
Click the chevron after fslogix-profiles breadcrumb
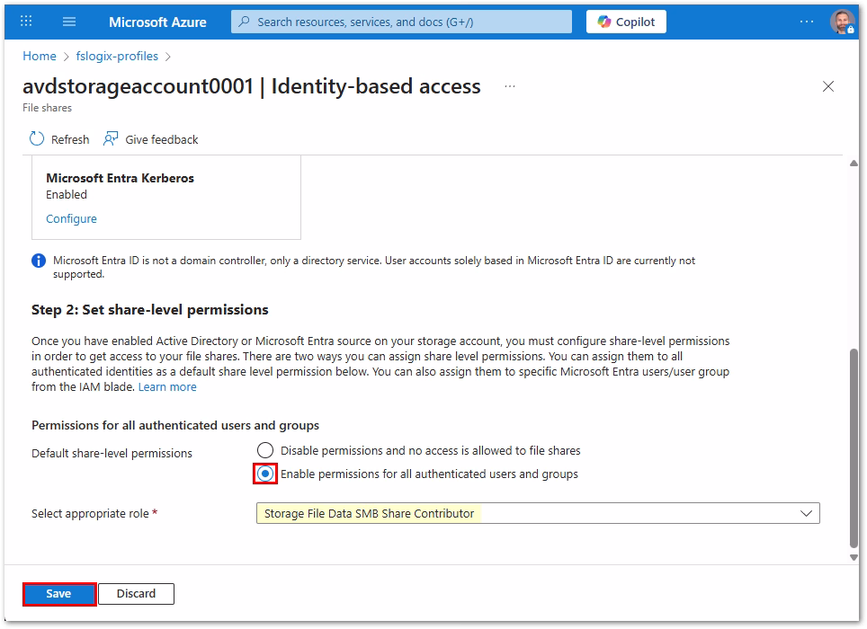pos(168,57)
